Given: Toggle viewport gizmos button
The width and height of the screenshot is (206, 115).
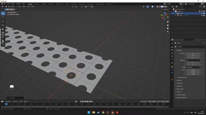Looking at the screenshot, I should [147, 7].
